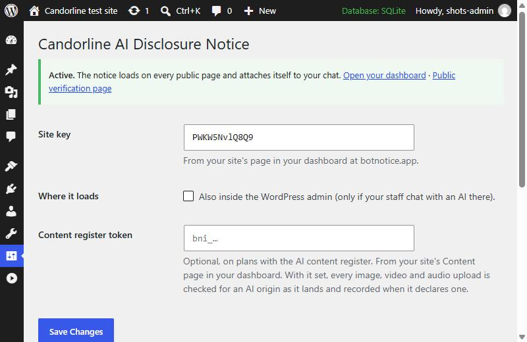Open the active Settings sidebar icon

pos(11,256)
